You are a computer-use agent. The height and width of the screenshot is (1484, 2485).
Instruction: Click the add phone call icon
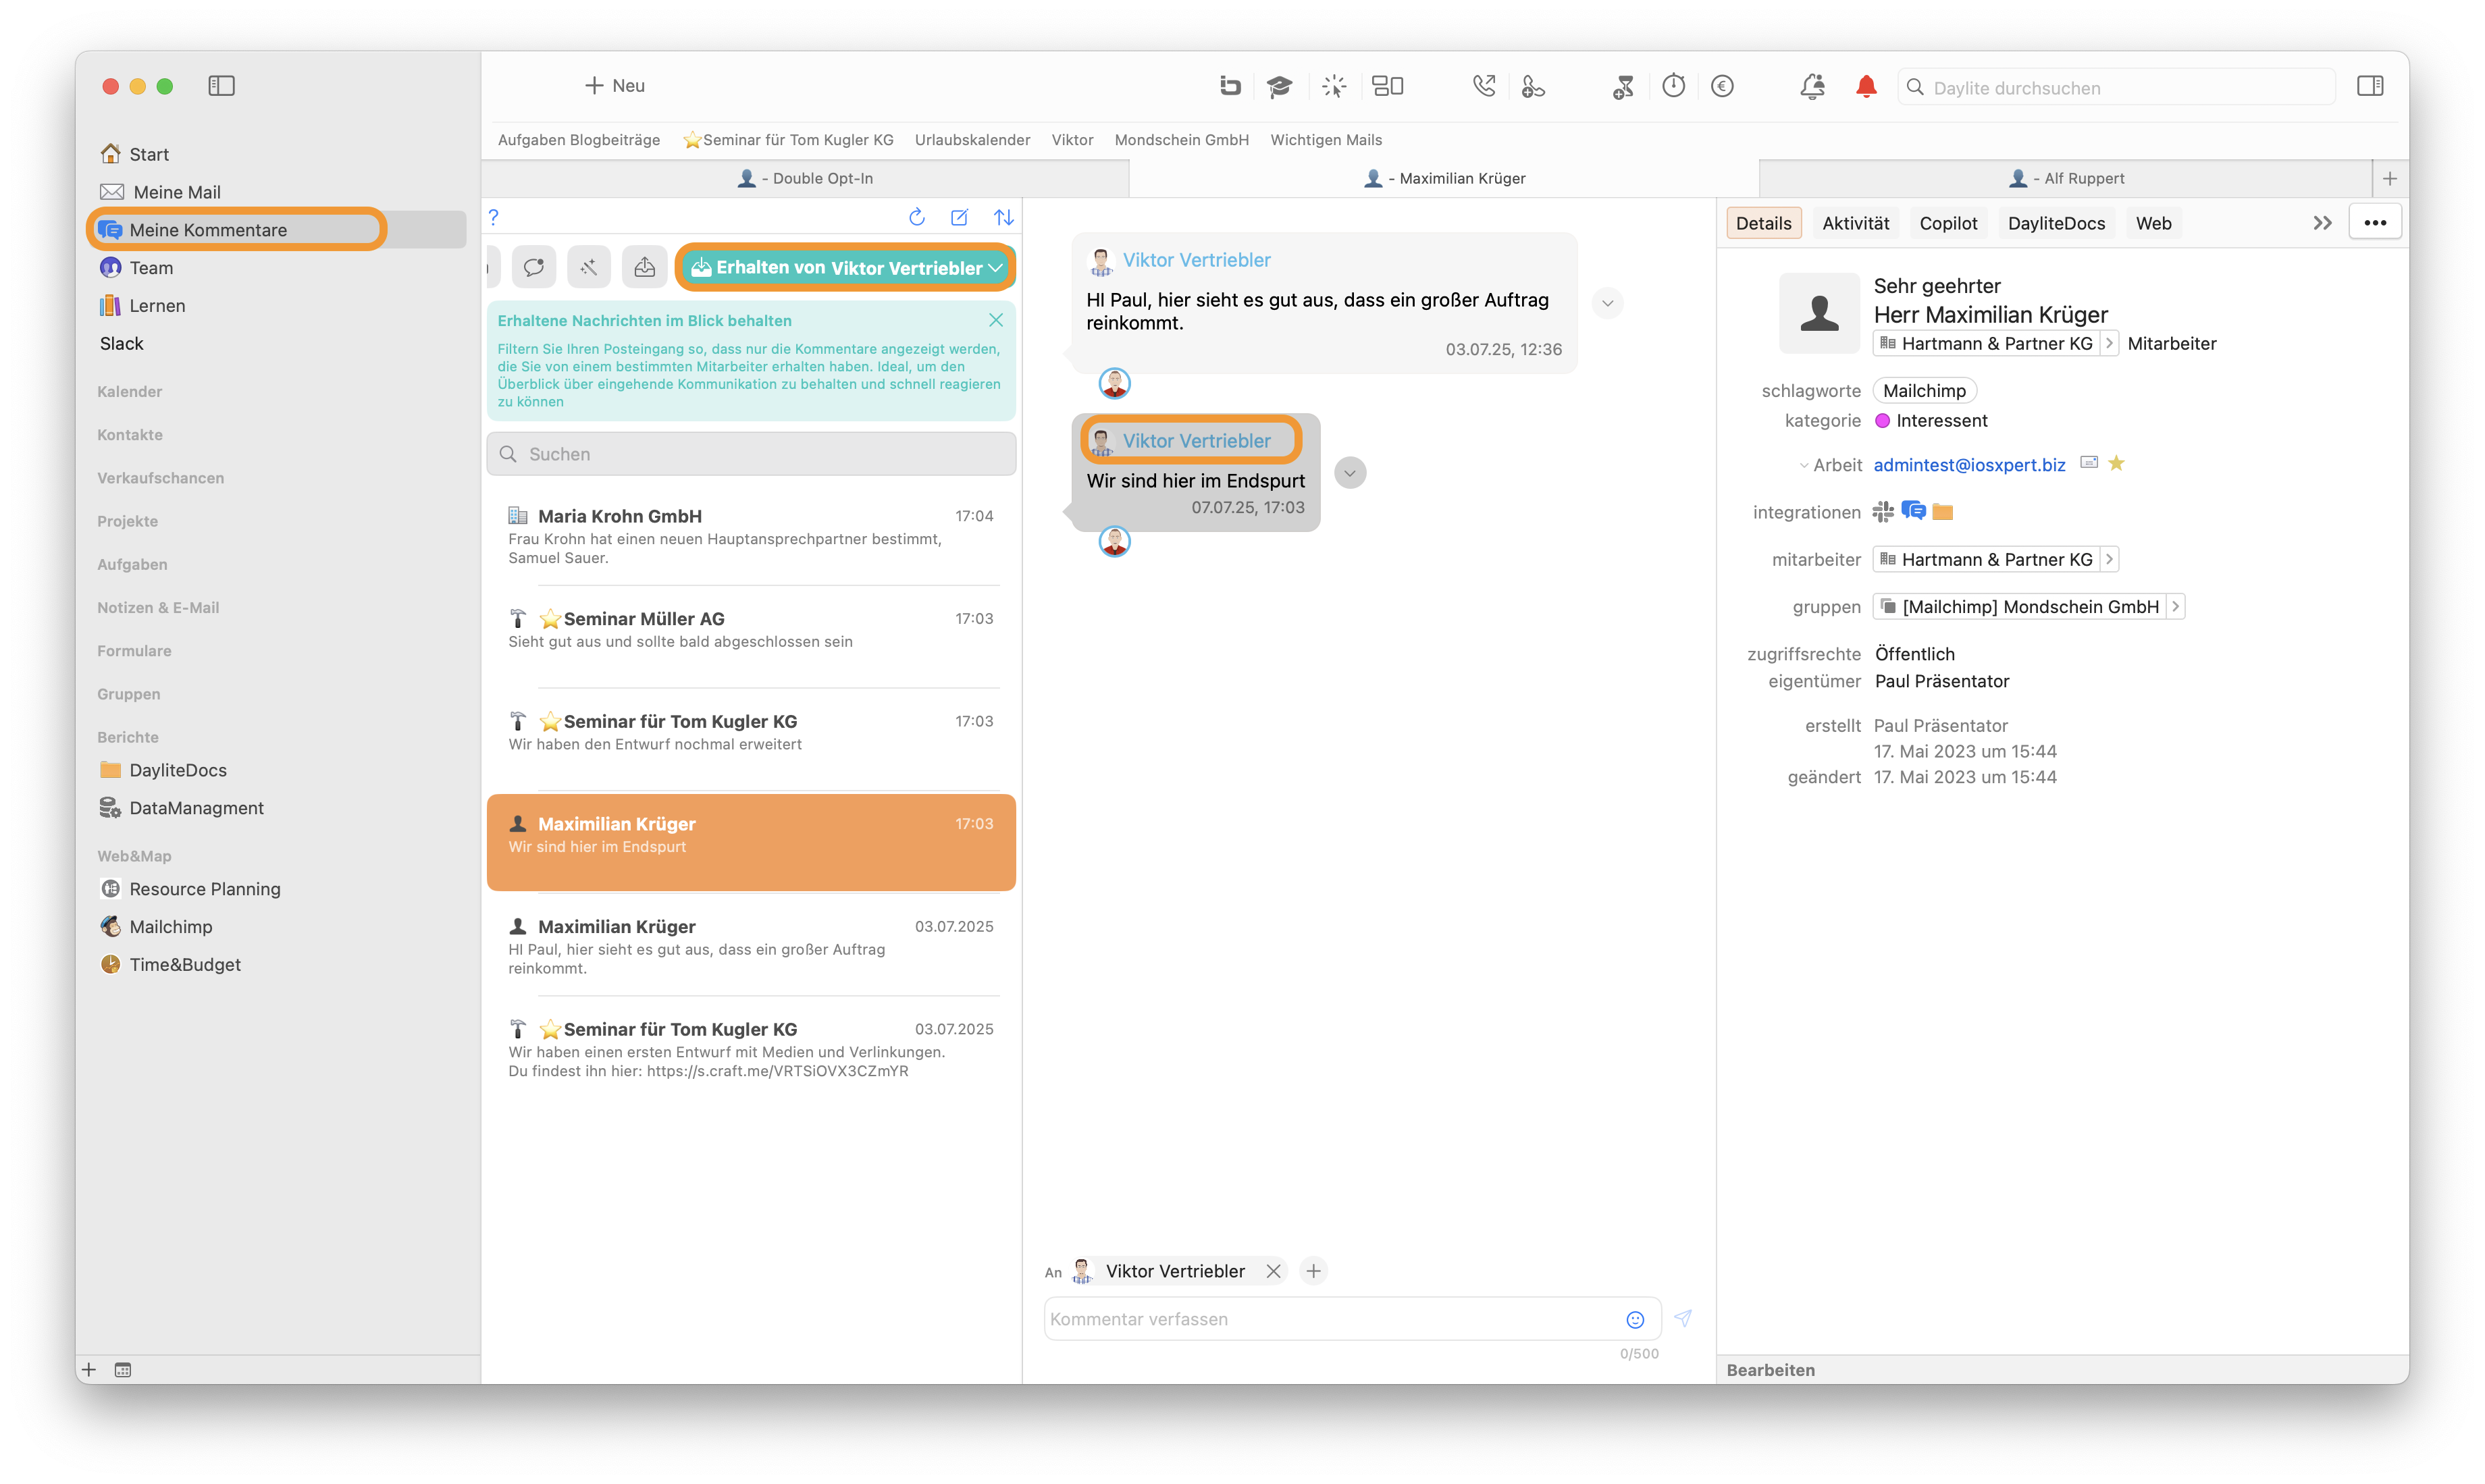(x=1533, y=87)
